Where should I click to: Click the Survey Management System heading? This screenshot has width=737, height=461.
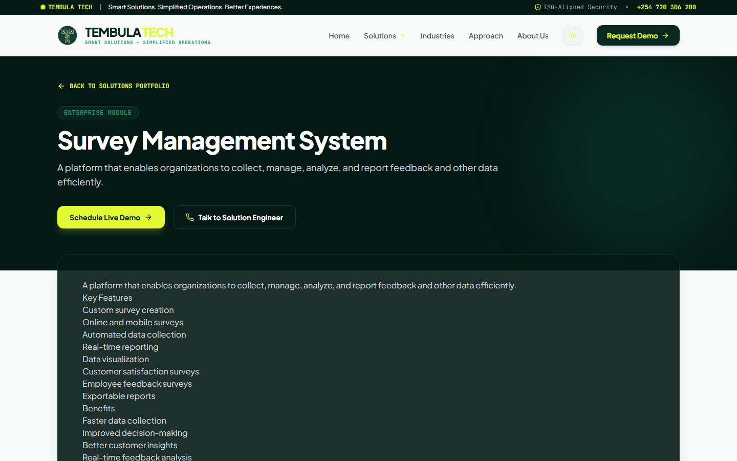click(x=222, y=141)
